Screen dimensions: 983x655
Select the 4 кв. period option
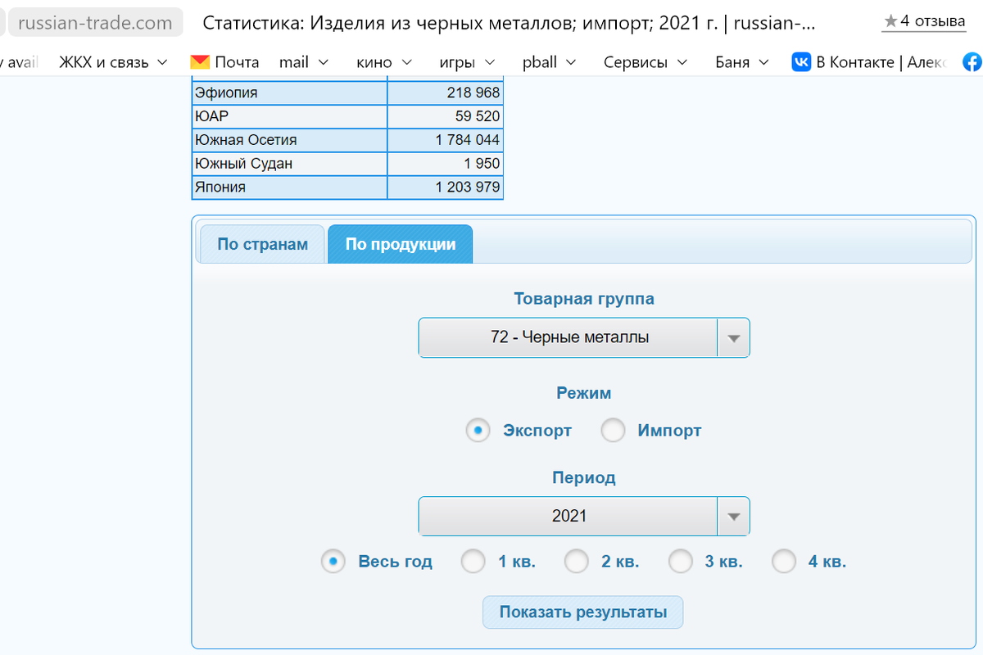tap(784, 562)
